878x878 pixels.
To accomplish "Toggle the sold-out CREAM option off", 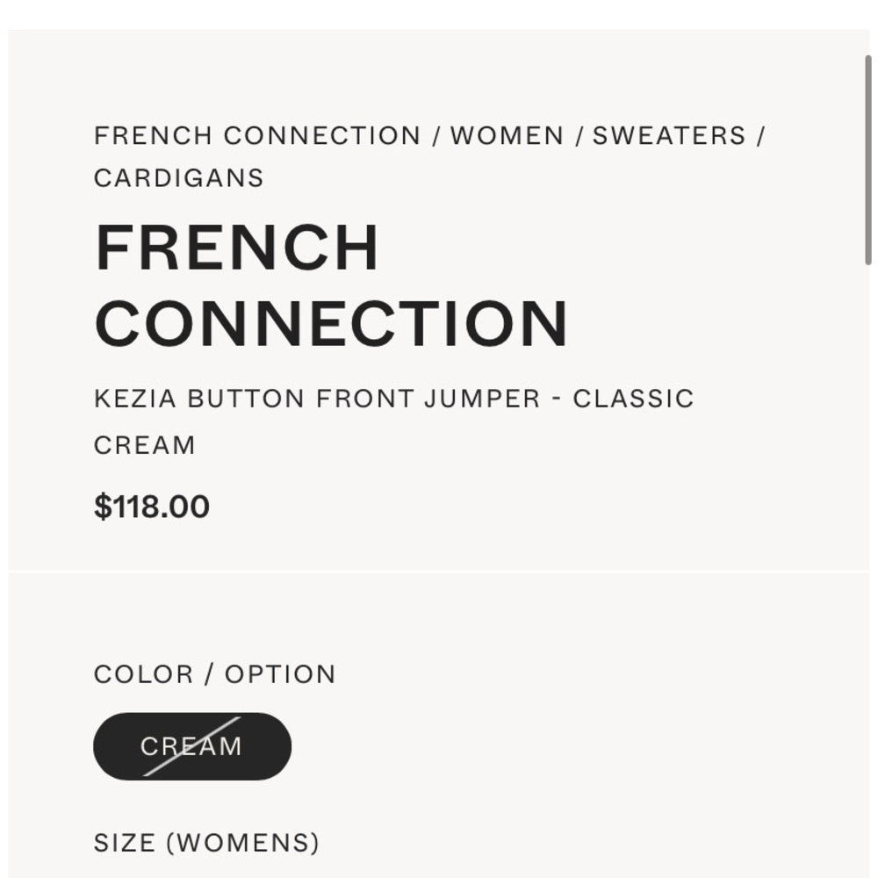I will tap(191, 745).
